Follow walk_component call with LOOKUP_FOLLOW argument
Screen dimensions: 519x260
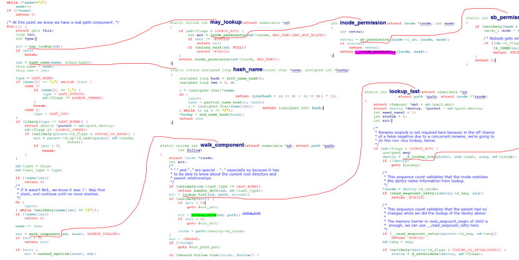pyautogui.click(x=44, y=234)
